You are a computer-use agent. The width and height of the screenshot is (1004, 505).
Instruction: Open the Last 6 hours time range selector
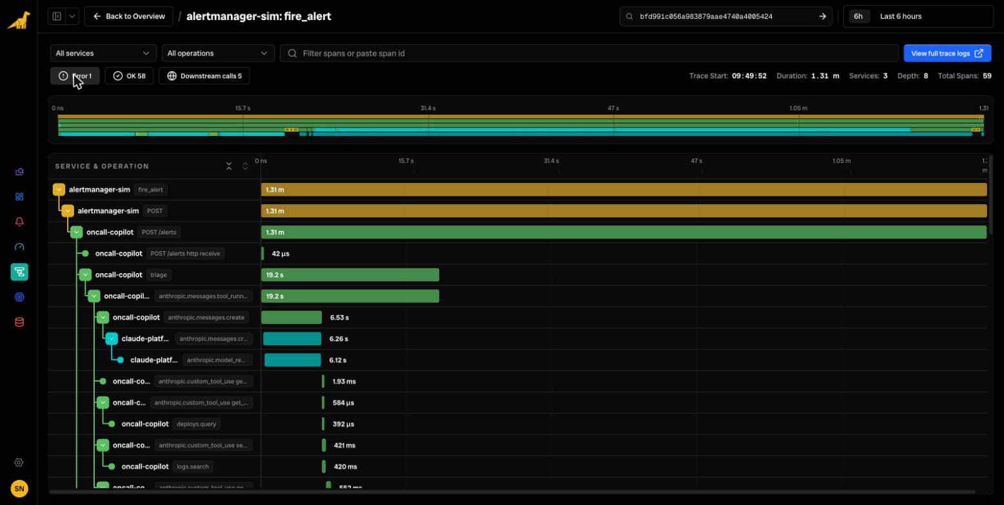coord(918,16)
